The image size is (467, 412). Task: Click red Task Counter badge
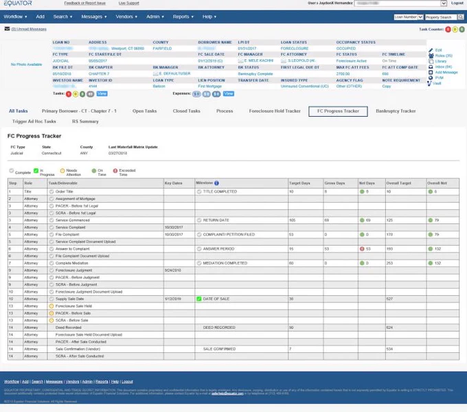point(448,29)
